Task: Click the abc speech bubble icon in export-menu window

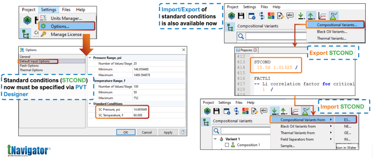Action: click(290, 16)
